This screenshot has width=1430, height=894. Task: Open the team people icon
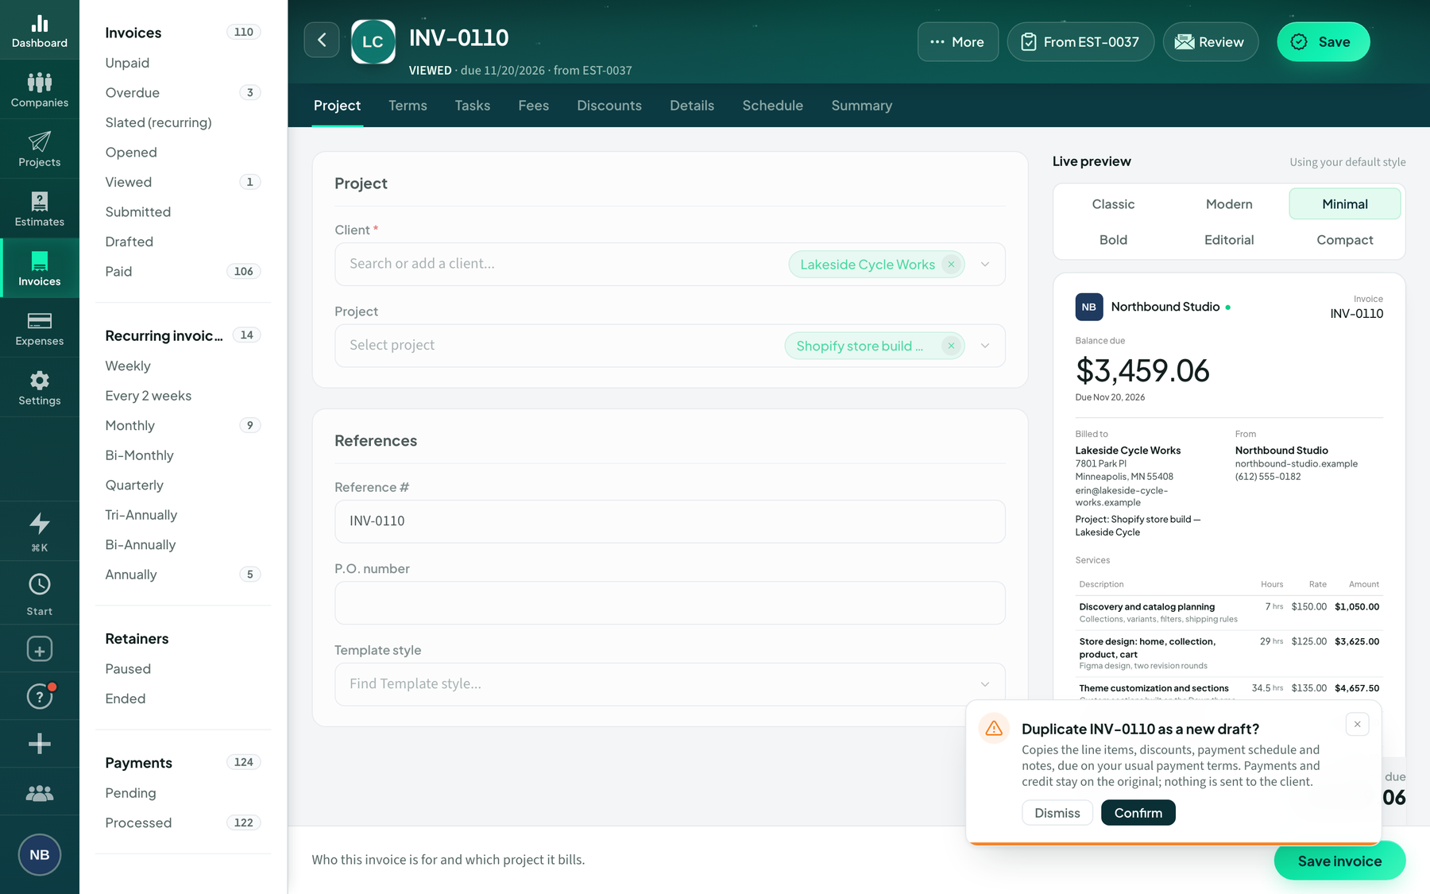(40, 792)
